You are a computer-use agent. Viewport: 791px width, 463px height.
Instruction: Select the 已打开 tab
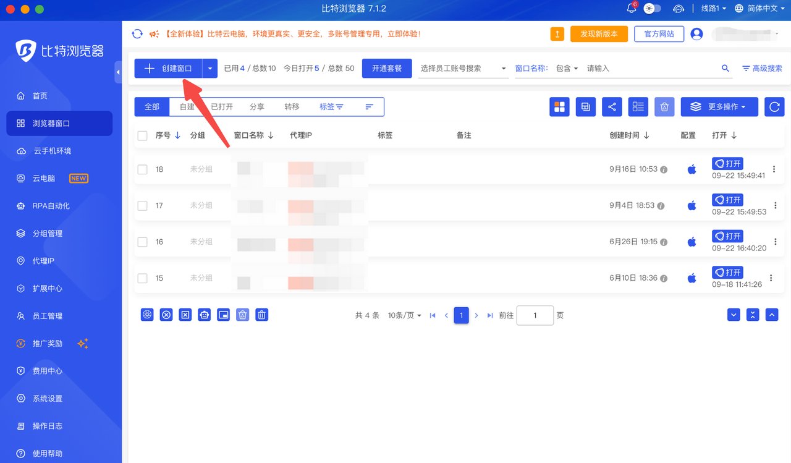[222, 107]
